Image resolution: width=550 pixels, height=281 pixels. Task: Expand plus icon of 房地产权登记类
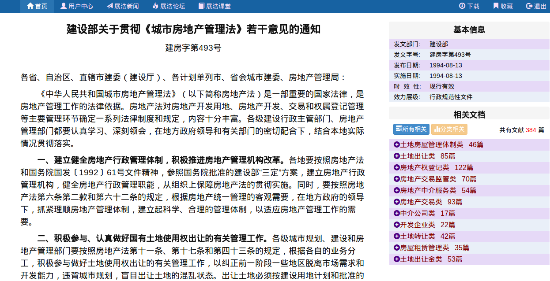point(396,167)
